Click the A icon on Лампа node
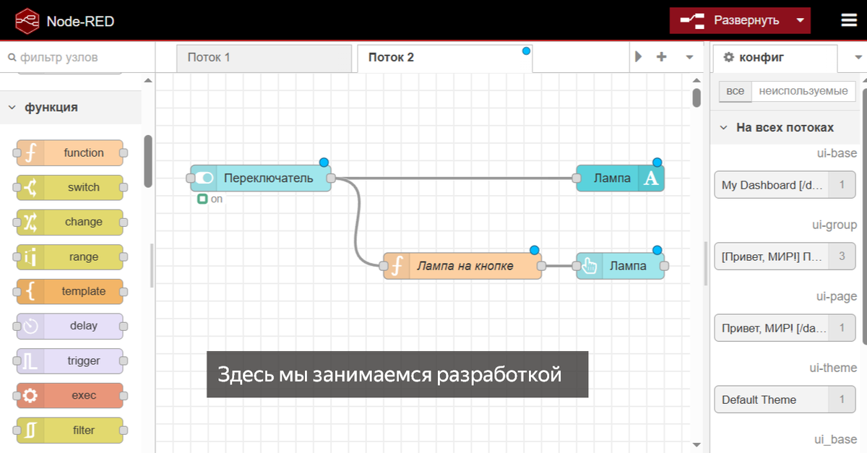867x453 pixels. 651,178
